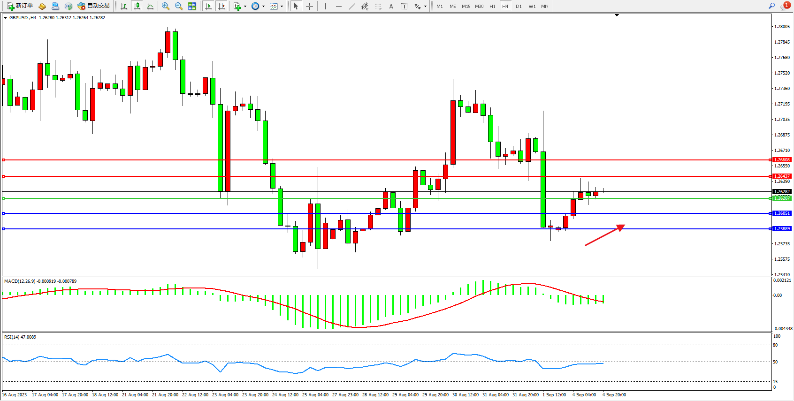Click the 新订单 new order button
The height and width of the screenshot is (401, 794).
(x=20, y=6)
